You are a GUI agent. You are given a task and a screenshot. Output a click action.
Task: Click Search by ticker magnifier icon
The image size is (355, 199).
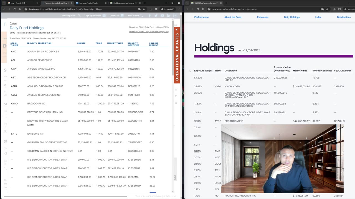[79, 15]
